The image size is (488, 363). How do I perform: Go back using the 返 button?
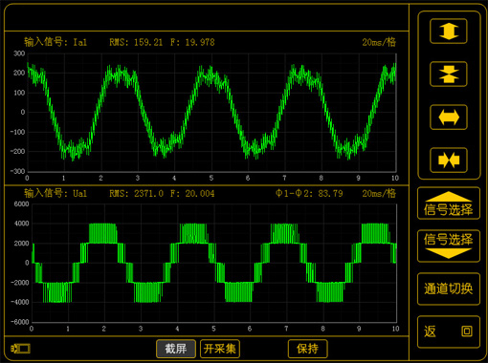tap(449, 331)
